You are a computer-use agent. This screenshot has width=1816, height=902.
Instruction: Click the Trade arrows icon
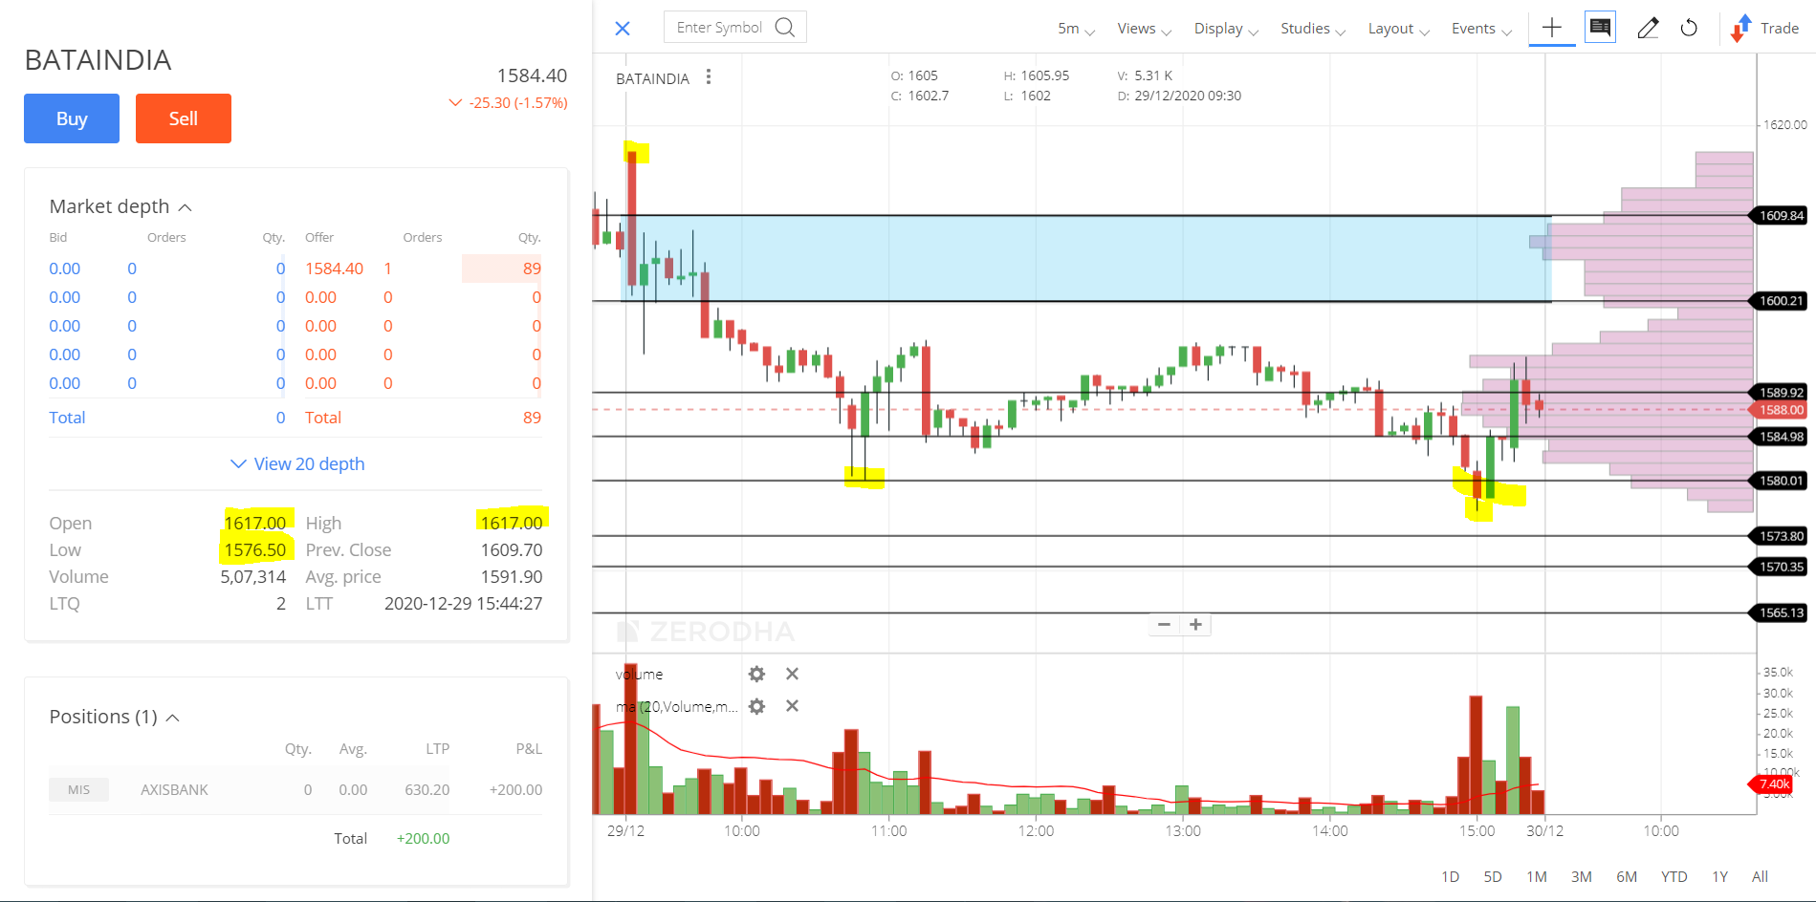tap(1740, 29)
